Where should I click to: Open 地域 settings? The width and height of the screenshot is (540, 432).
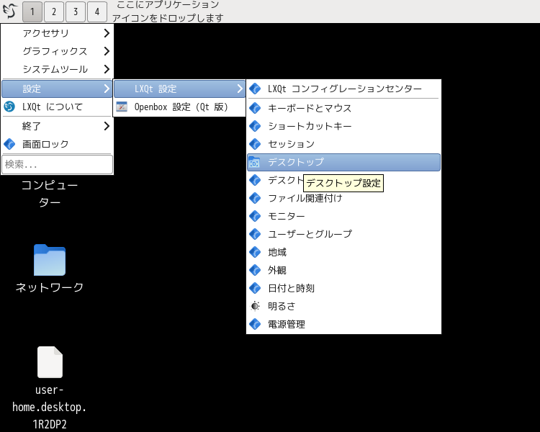point(343,252)
